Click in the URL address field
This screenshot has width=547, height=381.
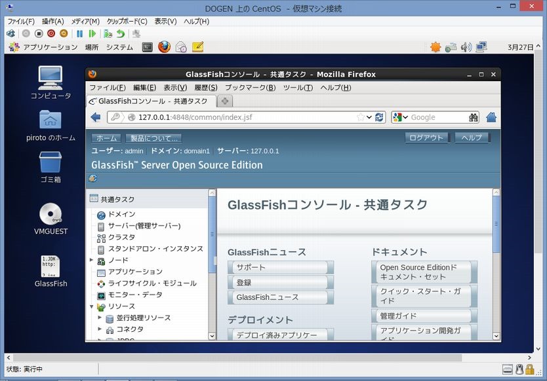tap(243, 117)
